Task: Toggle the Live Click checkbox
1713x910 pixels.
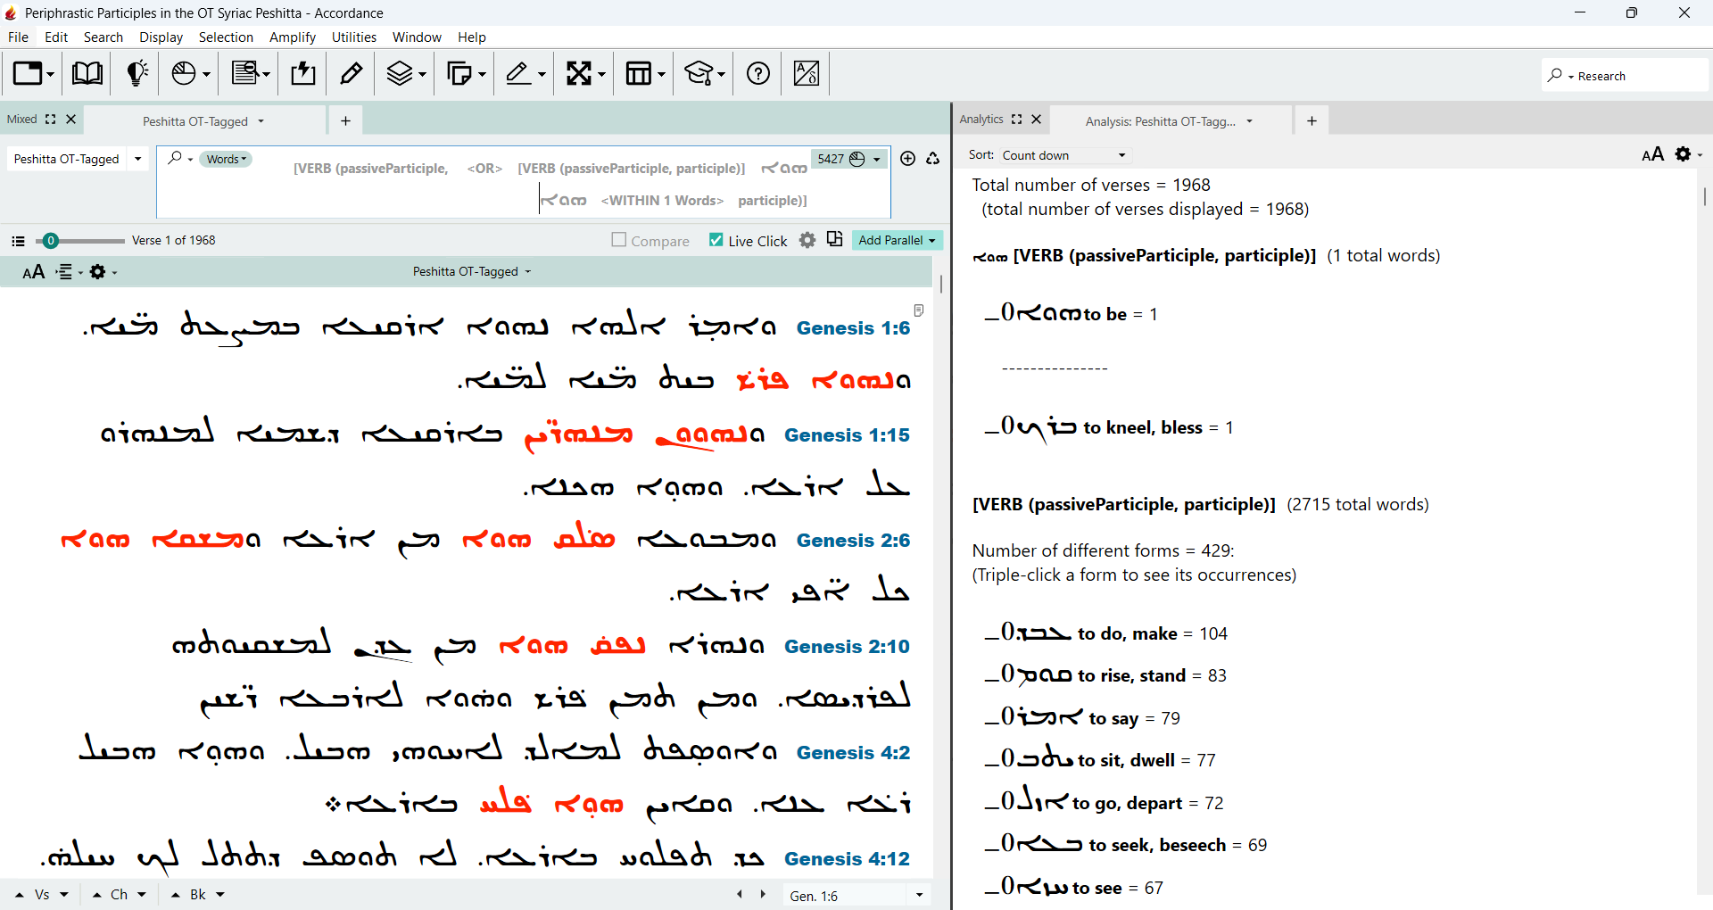Action: pos(716,240)
